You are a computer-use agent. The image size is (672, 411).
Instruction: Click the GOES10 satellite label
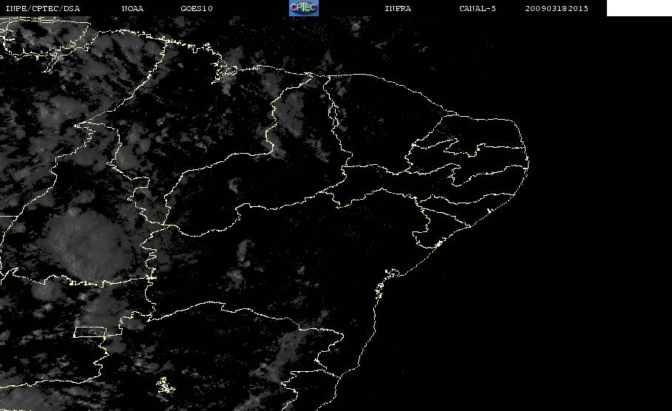[x=197, y=9]
